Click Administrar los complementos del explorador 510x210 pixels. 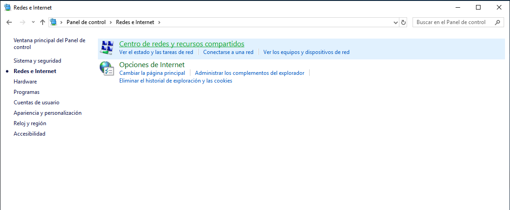coord(250,73)
